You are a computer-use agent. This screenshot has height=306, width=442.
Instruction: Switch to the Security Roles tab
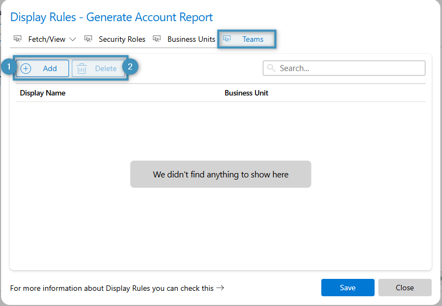coord(122,39)
